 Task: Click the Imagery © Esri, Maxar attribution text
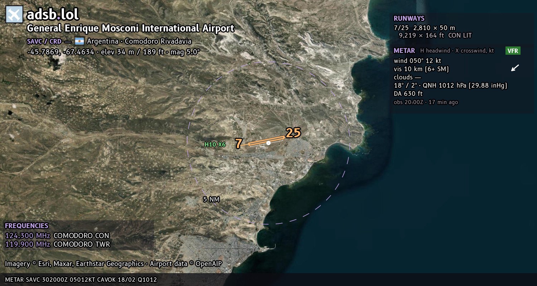click(x=113, y=264)
